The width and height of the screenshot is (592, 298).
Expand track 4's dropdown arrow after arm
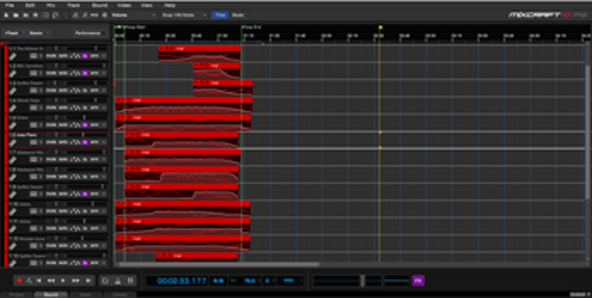click(104, 108)
